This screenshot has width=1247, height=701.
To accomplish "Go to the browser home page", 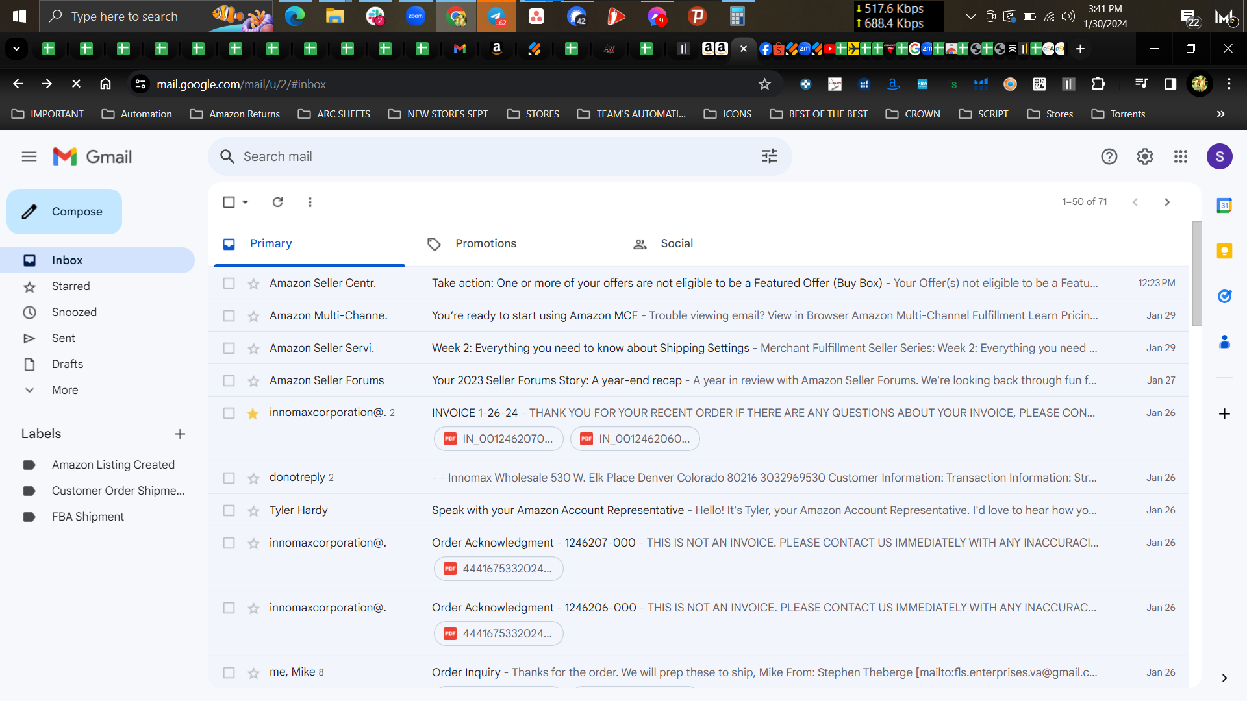I will [x=105, y=84].
